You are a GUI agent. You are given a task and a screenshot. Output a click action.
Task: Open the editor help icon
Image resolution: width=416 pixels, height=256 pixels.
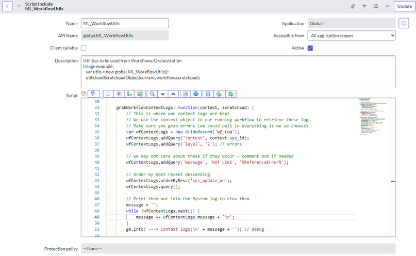pyautogui.click(x=196, y=94)
